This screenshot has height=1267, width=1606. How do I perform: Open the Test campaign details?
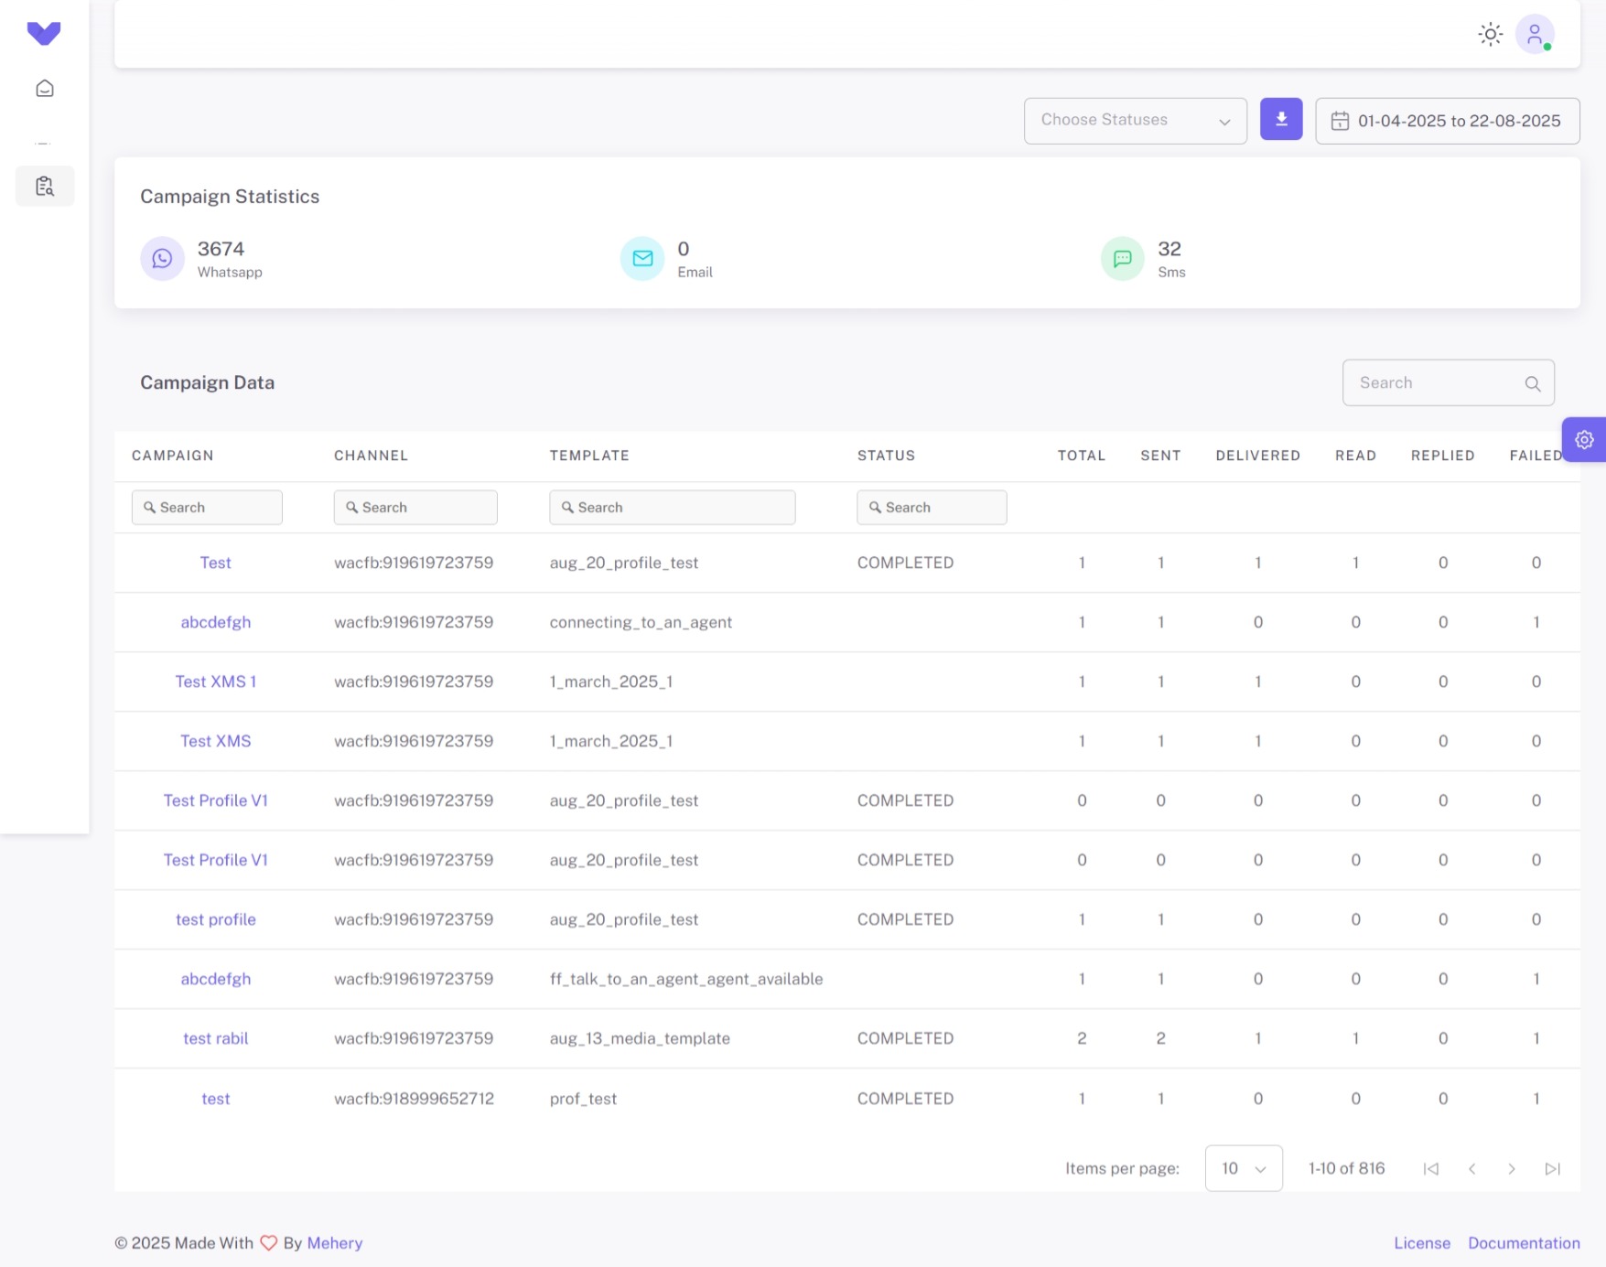215,563
